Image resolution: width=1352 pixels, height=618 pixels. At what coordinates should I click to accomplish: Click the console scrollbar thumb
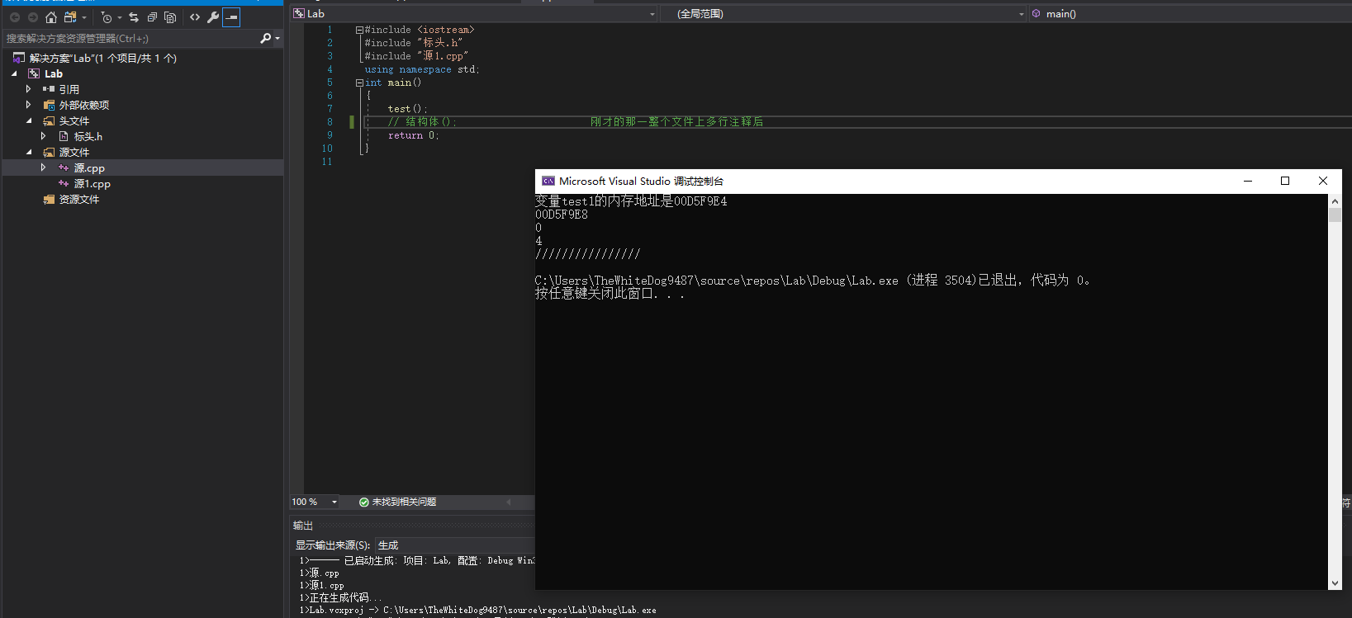pos(1335,215)
